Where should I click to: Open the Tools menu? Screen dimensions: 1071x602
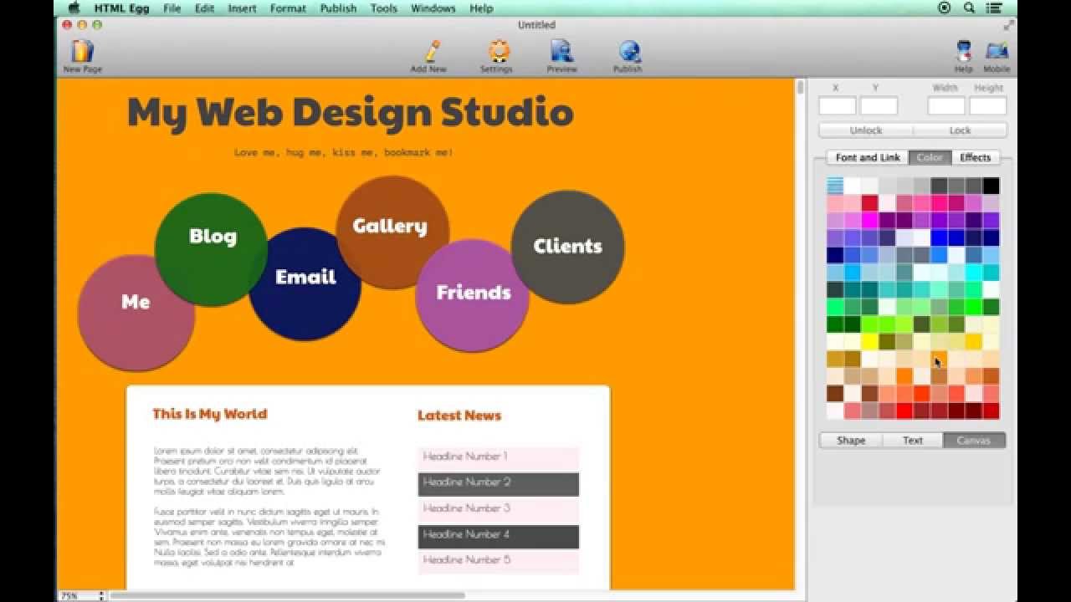tap(383, 8)
